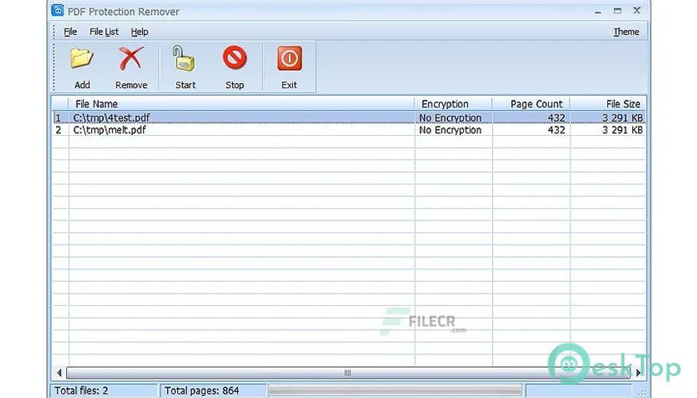Image resolution: width=697 pixels, height=398 pixels.
Task: Start unlocking with the padlock icon
Action: pos(184,58)
